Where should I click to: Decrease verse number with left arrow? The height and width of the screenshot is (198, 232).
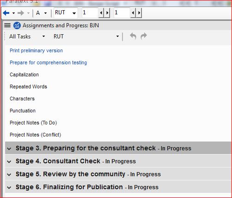[x=133, y=13]
